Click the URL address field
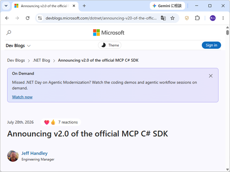 pos(101,18)
